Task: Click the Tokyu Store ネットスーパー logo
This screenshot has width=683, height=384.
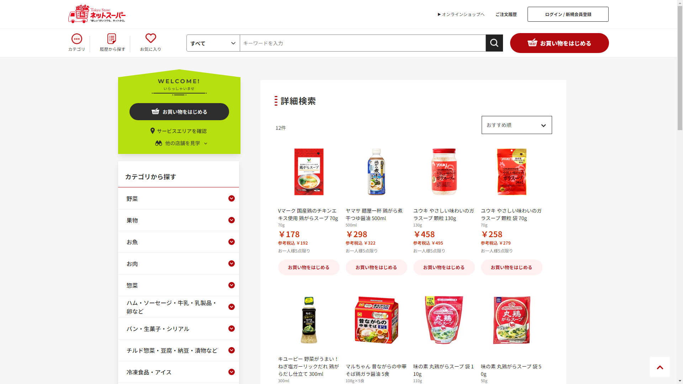Action: pyautogui.click(x=97, y=14)
